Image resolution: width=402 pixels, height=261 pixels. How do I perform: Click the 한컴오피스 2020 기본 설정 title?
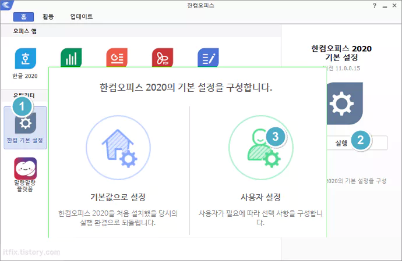coord(341,53)
